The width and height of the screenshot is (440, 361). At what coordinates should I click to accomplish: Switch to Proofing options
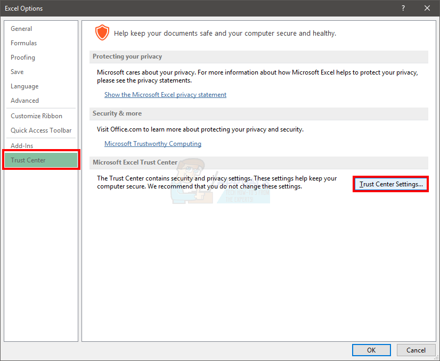pos(23,58)
